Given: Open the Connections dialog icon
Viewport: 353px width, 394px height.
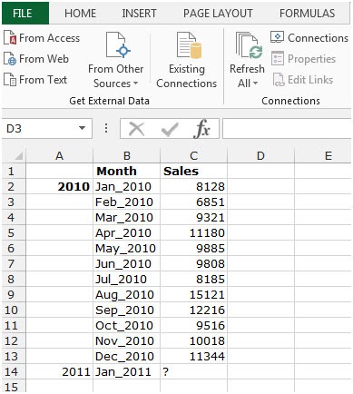Looking at the screenshot, I should coord(277,37).
